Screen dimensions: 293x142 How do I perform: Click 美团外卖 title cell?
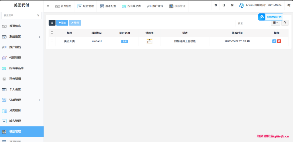point(69,41)
